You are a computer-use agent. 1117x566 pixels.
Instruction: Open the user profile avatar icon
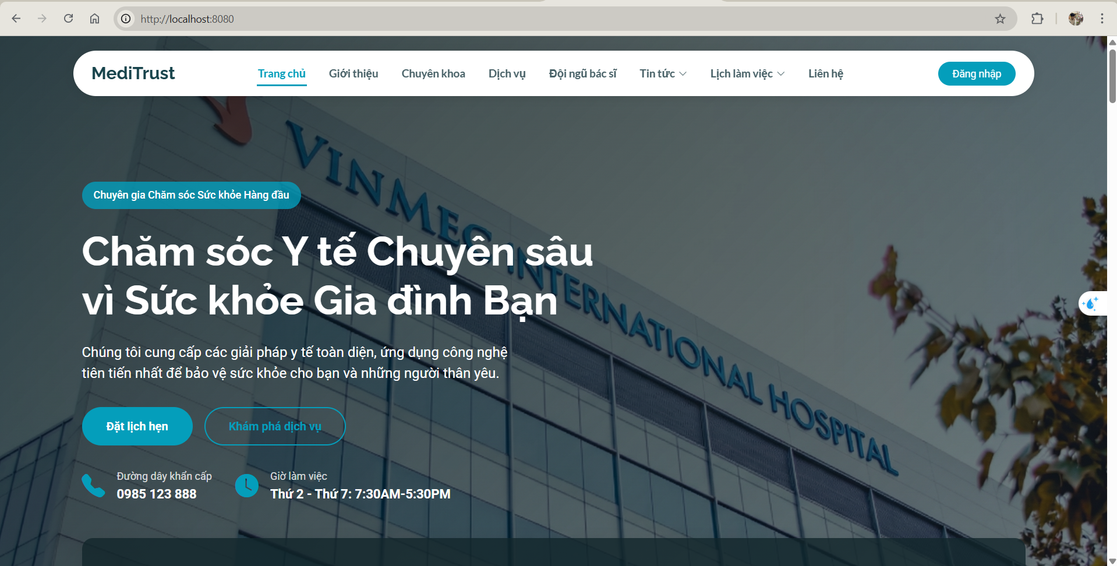pos(1076,19)
